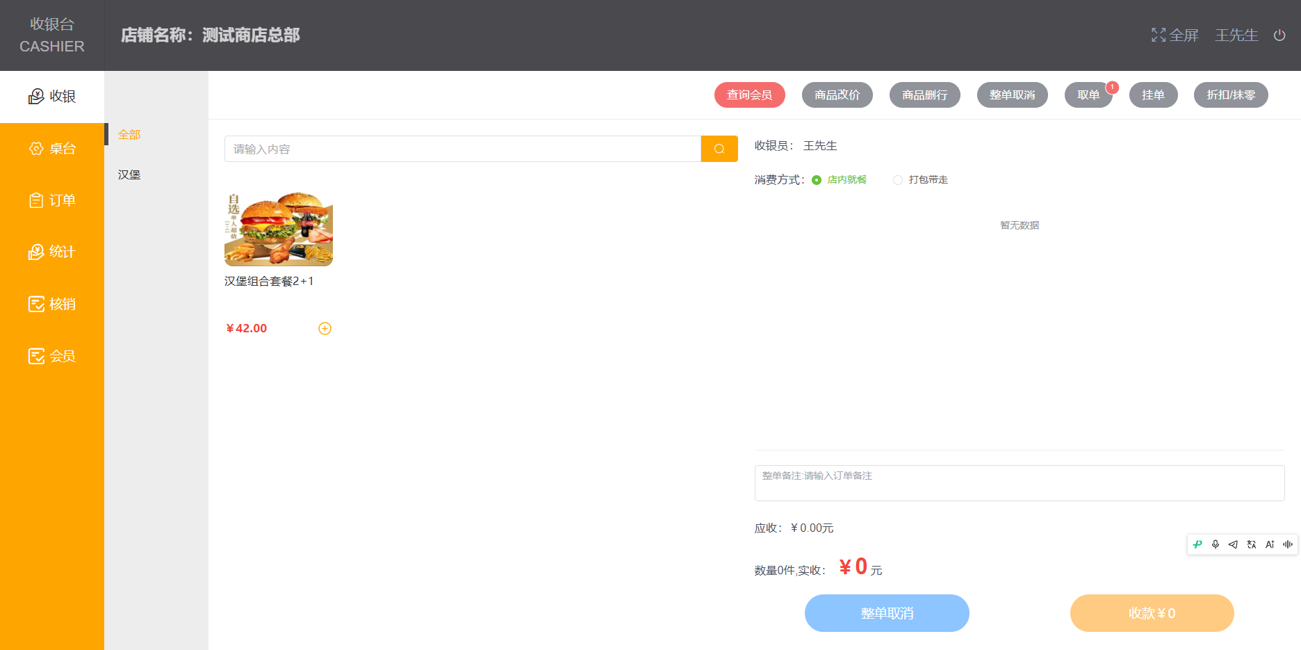Click the 汉堡组合套餐2+1 product image
Screen dimensions: 1301x650
[x=279, y=229]
